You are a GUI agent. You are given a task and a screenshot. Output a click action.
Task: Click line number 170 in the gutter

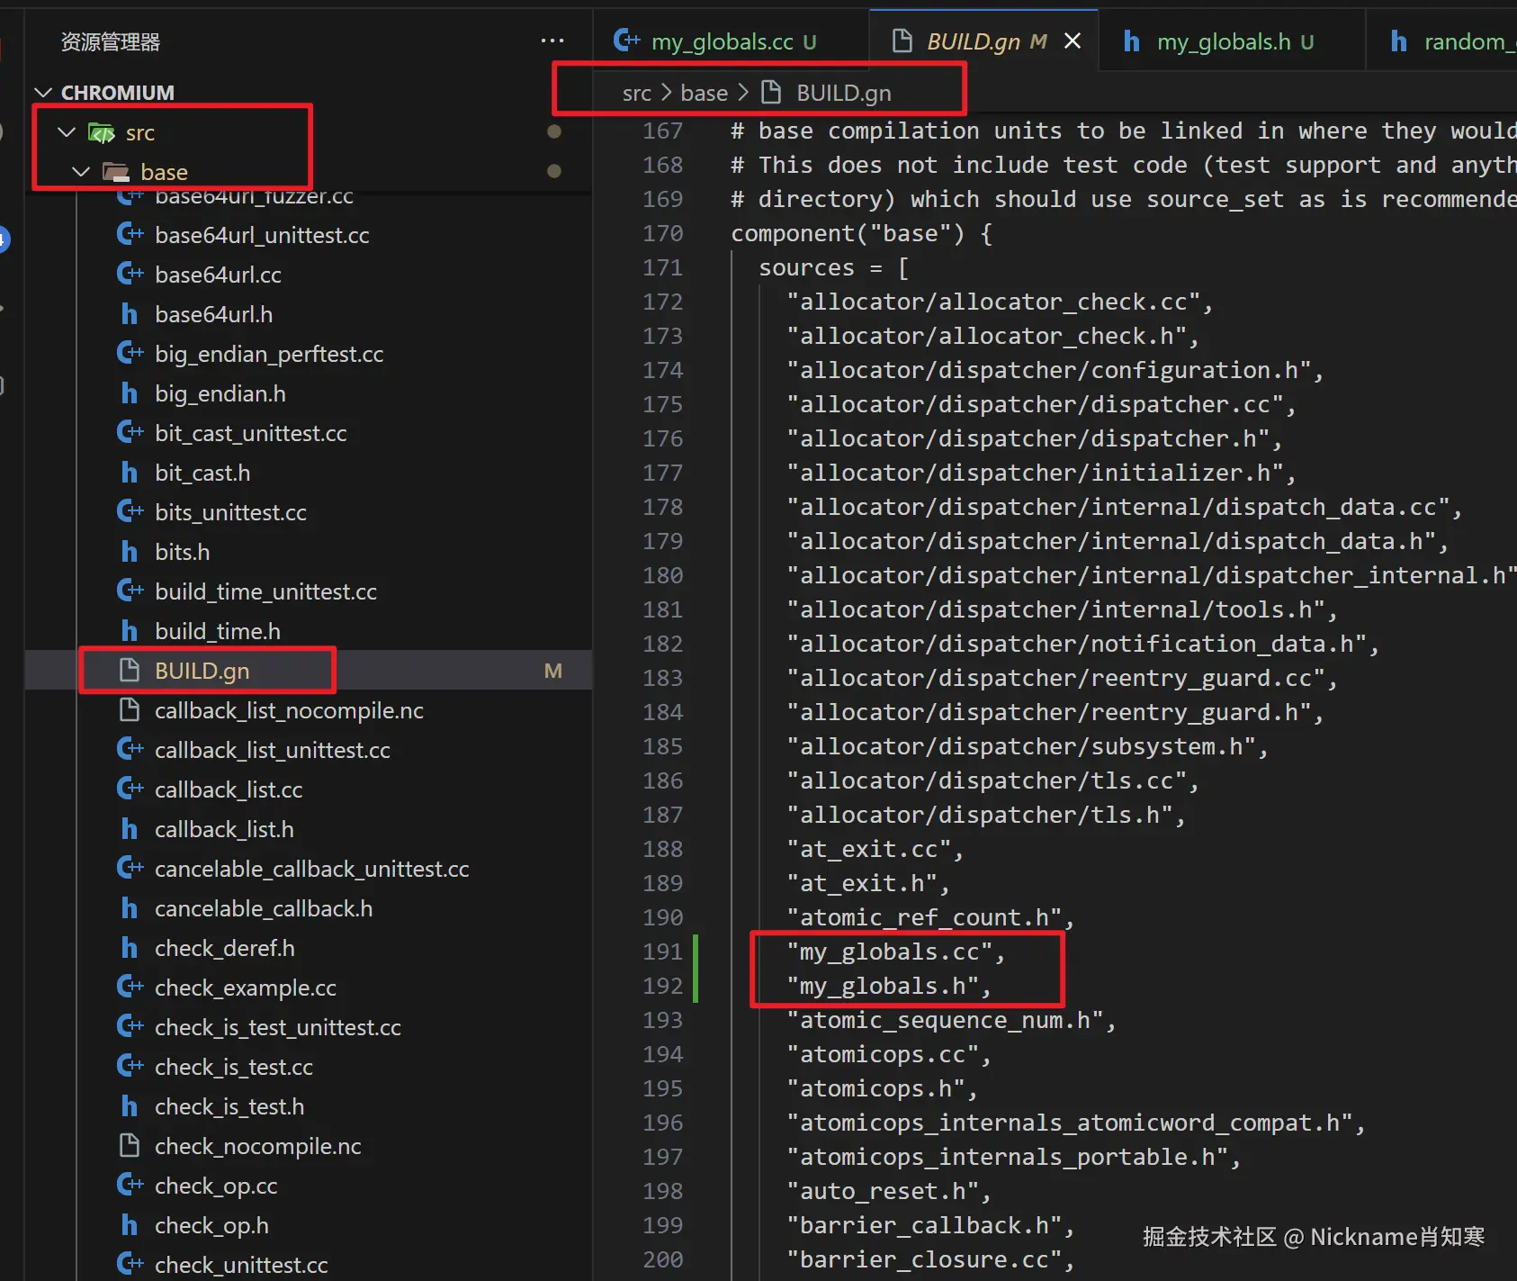click(x=663, y=233)
